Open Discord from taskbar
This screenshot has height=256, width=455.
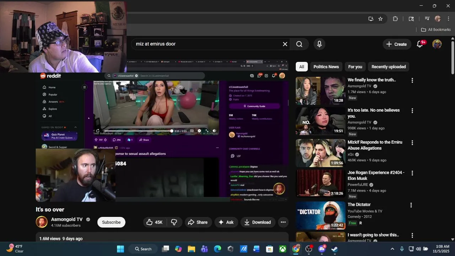(x=322, y=249)
